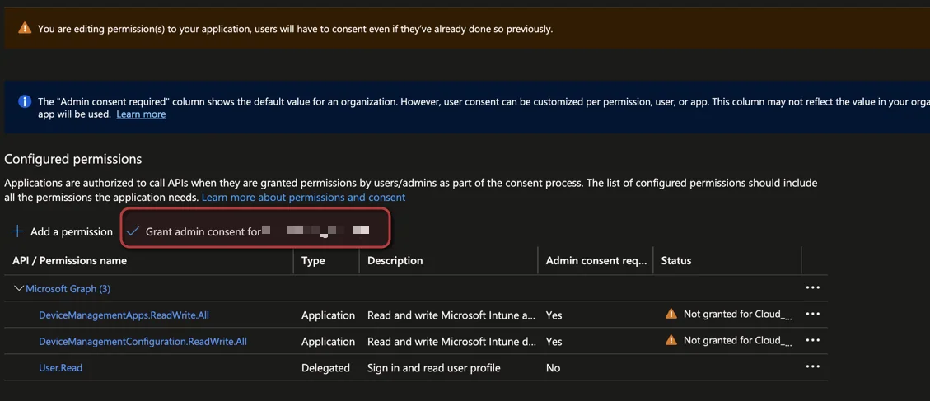Click No in the User.Read row
The image size is (930, 401).
(x=553, y=368)
